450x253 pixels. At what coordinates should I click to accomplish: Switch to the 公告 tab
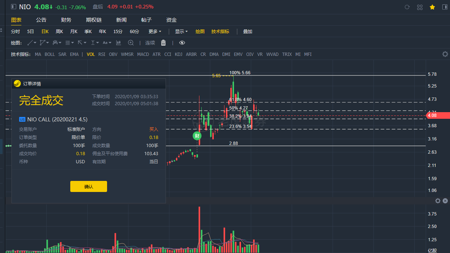(41, 20)
